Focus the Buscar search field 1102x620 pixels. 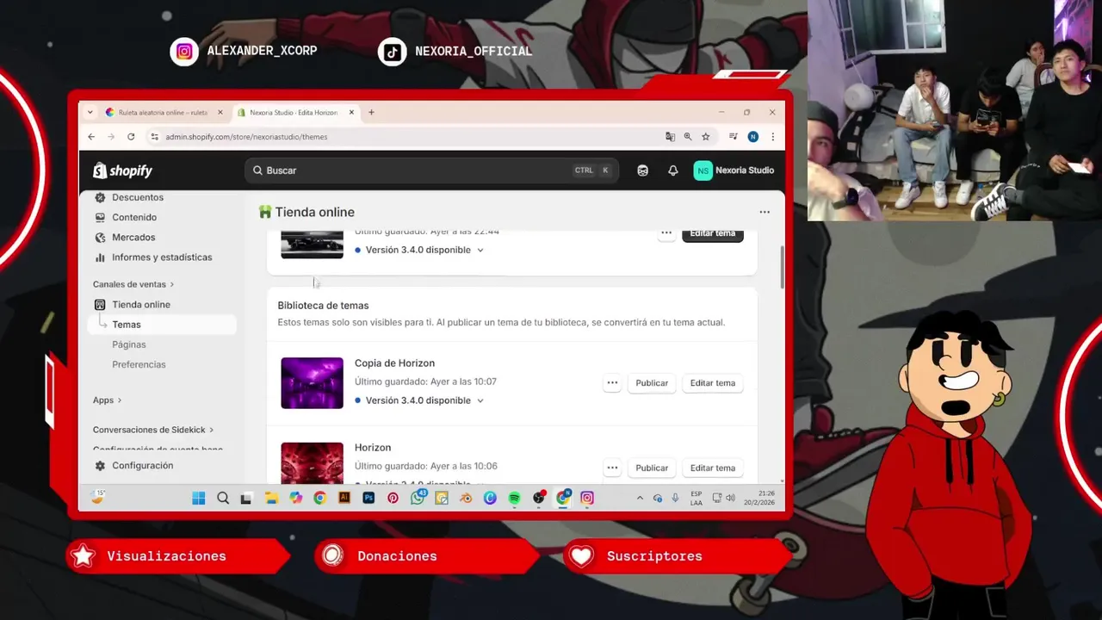[x=430, y=170]
